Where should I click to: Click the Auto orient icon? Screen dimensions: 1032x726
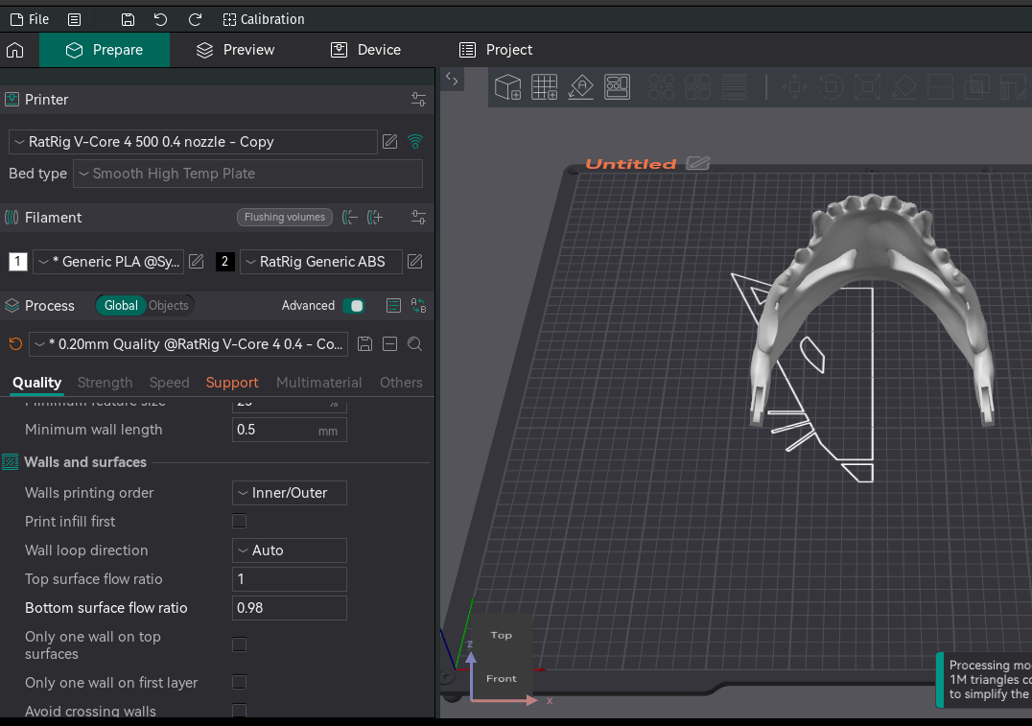click(x=580, y=87)
